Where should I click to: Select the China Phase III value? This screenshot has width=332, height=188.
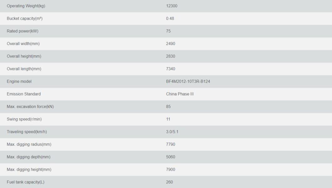point(180,94)
